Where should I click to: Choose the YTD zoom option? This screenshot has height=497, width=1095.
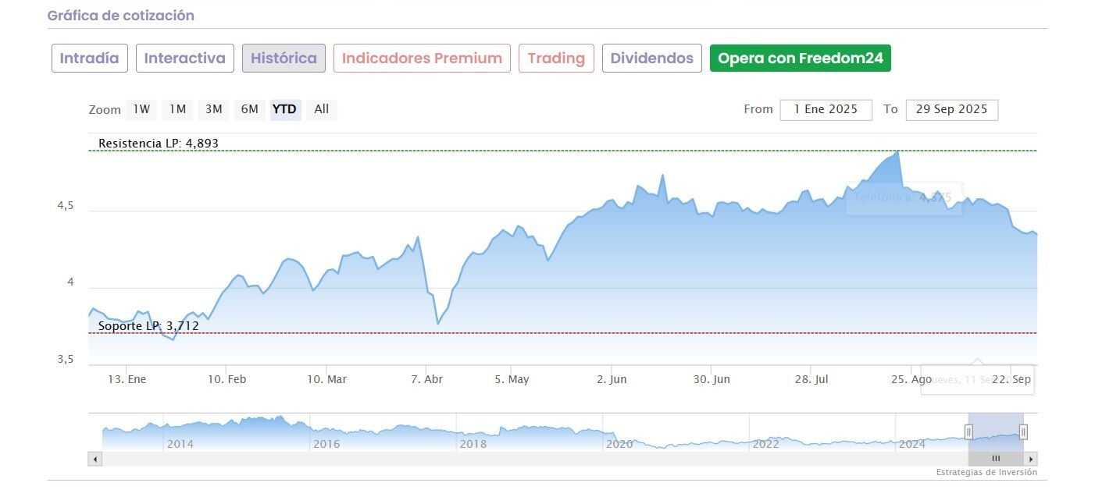(284, 109)
